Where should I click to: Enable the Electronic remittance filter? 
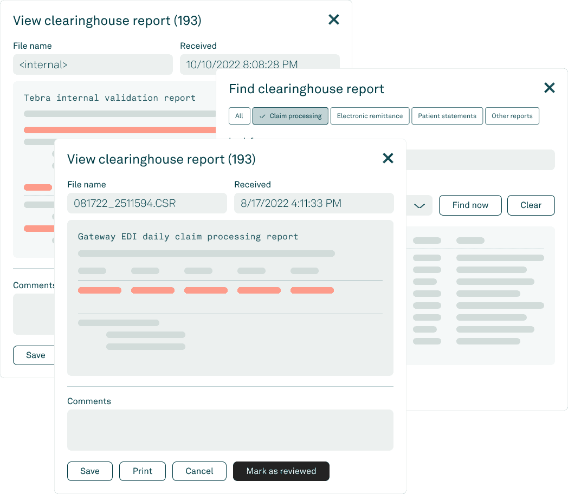click(370, 116)
